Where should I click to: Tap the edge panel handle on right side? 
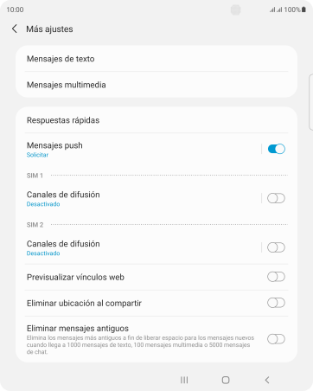310,102
